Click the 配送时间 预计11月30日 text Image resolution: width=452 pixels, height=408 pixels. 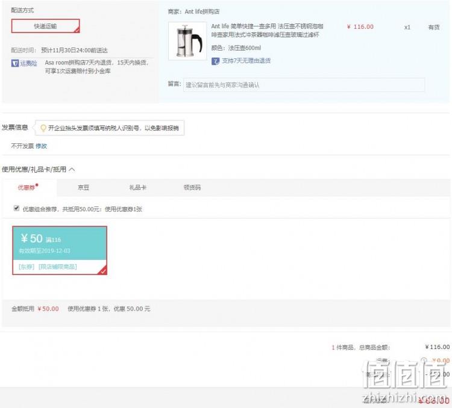point(60,51)
